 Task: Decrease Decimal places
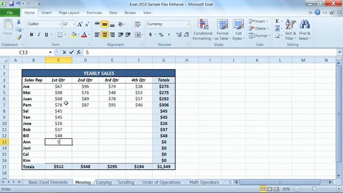pyautogui.click(x=187, y=34)
